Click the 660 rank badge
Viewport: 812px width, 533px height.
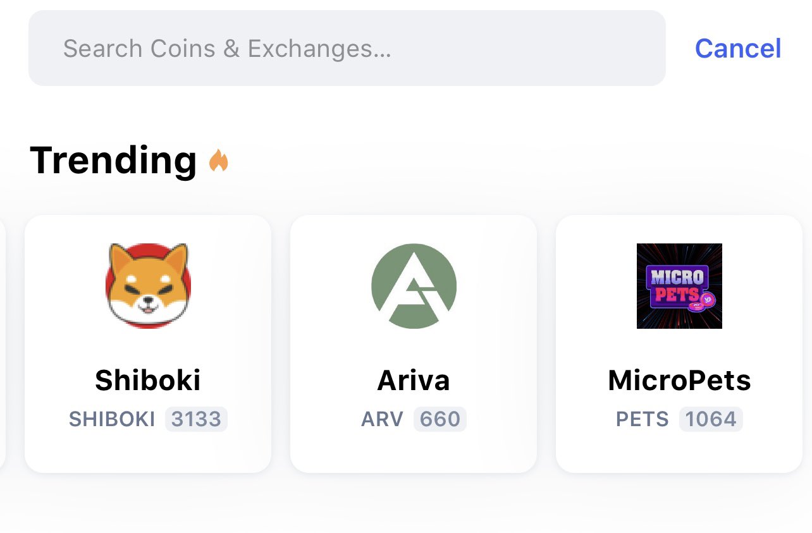[x=440, y=419]
